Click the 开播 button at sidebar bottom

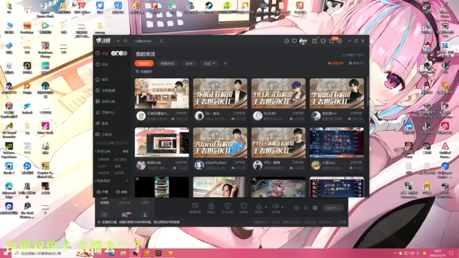coord(103,192)
